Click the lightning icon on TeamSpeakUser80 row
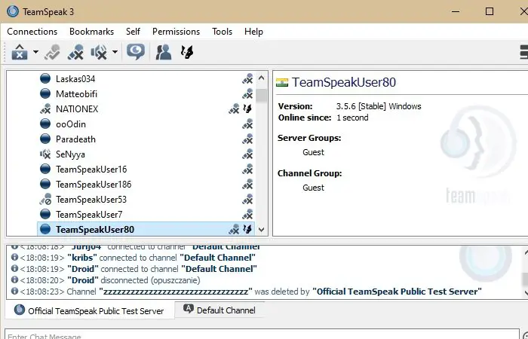Image resolution: width=528 pixels, height=339 pixels. tap(248, 229)
